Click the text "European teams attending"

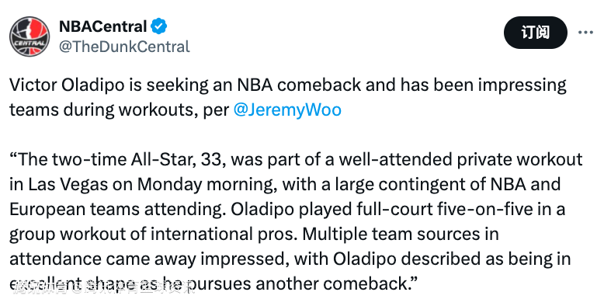(x=118, y=209)
